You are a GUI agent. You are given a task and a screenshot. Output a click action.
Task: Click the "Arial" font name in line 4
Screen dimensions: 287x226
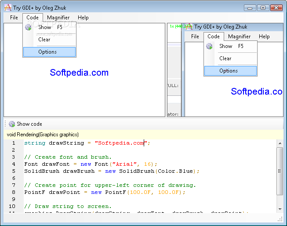[x=124, y=164]
